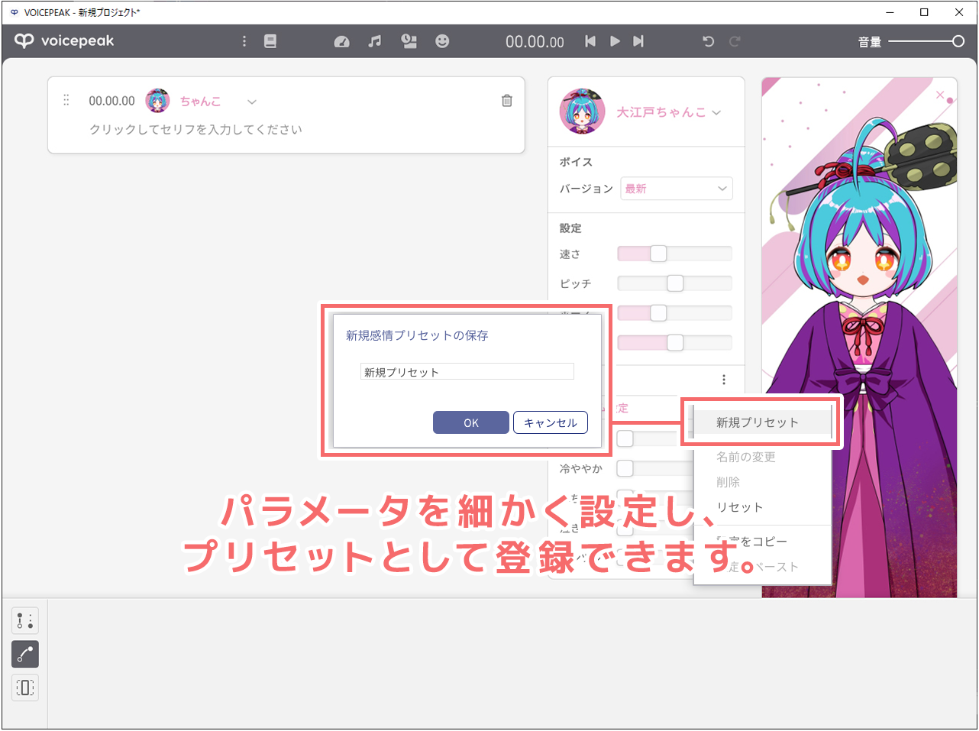Click the 00.00.00 time in the dialogue block
979x731 pixels.
tap(111, 101)
